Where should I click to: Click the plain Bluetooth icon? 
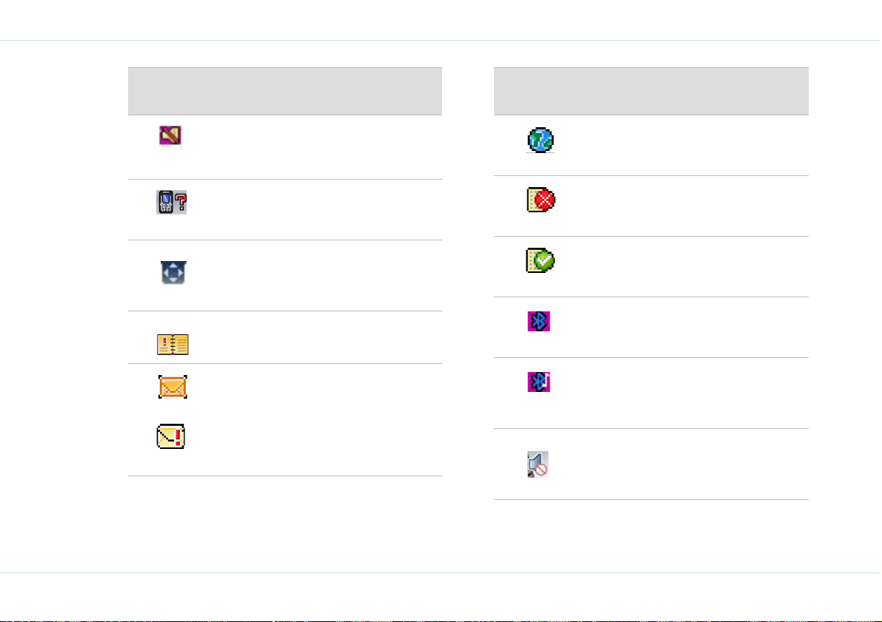539,322
